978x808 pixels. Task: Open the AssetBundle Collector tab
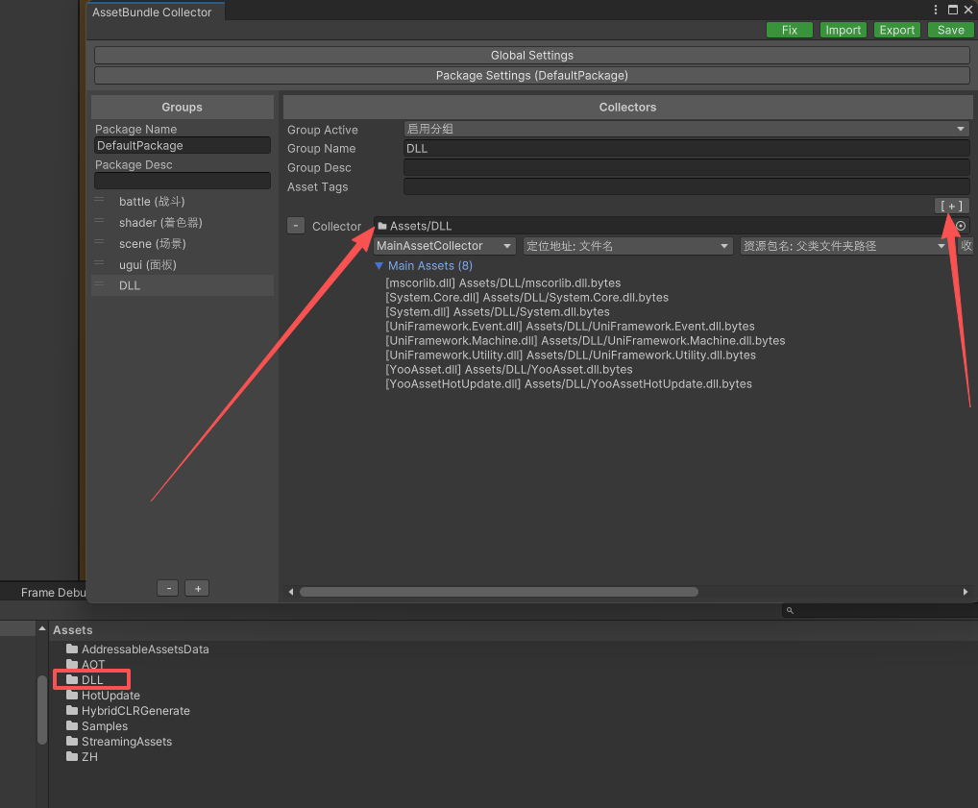coord(152,12)
